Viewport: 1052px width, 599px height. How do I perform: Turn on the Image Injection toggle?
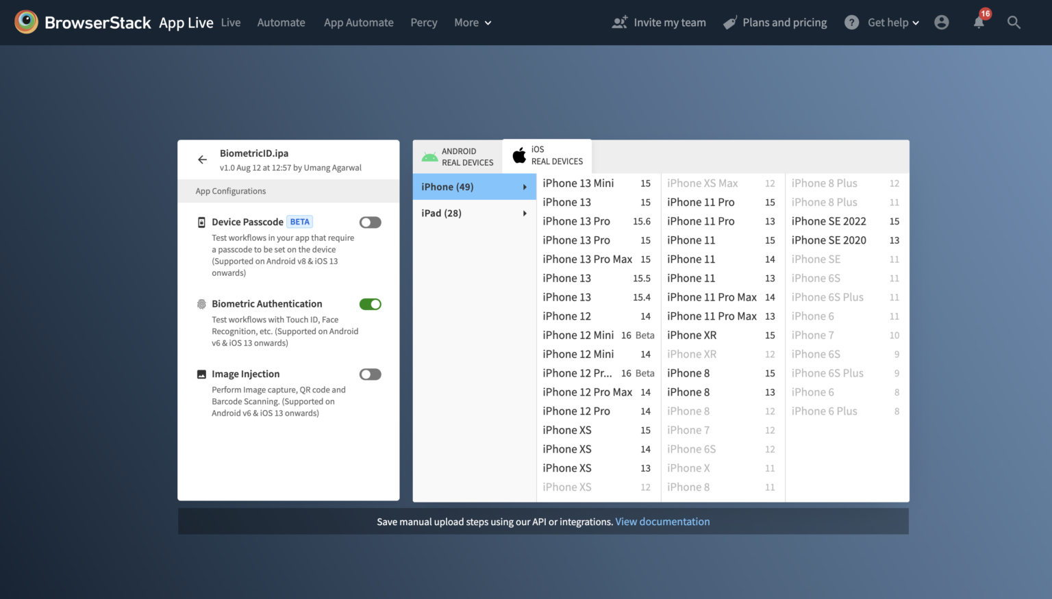click(370, 374)
